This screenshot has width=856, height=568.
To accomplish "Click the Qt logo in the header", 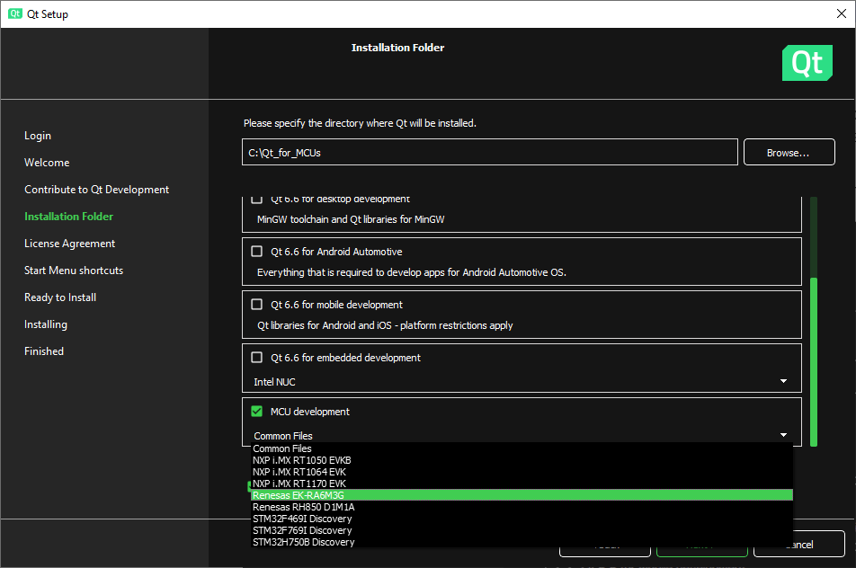I will [x=807, y=63].
